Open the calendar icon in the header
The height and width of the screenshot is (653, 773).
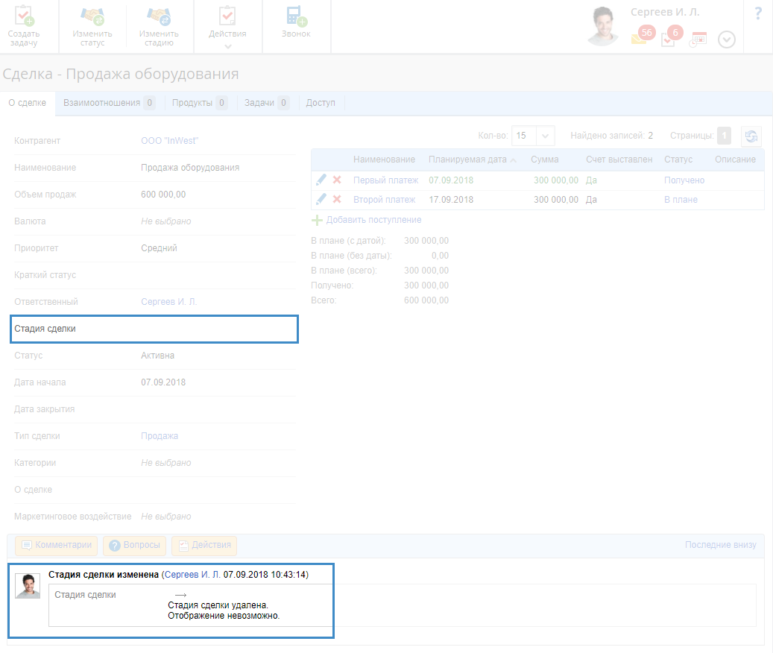click(698, 40)
